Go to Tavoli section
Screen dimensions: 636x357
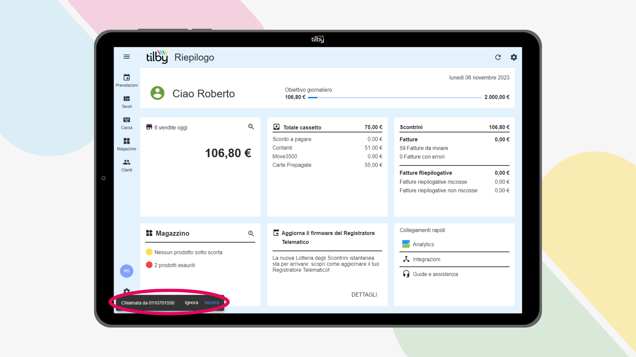[127, 101]
